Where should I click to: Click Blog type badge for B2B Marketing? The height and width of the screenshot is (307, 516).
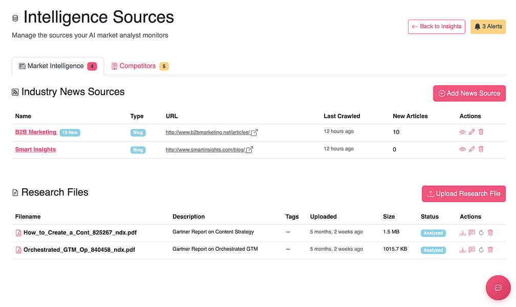[138, 133]
